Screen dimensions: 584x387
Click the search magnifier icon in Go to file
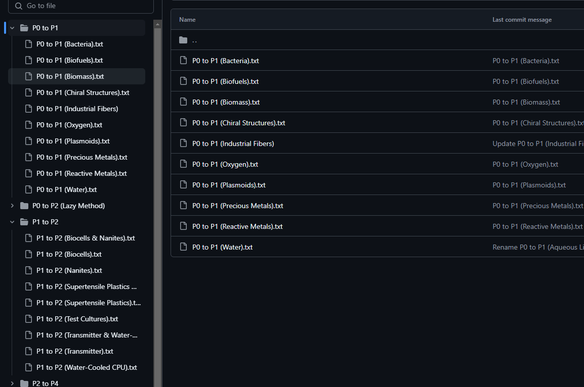(x=19, y=6)
